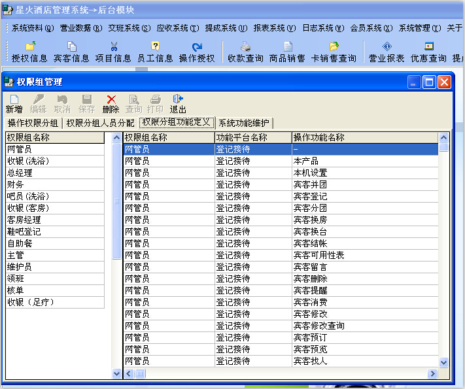Click 取消 undo icon
Screen dimensions: 465x389
(x=62, y=99)
